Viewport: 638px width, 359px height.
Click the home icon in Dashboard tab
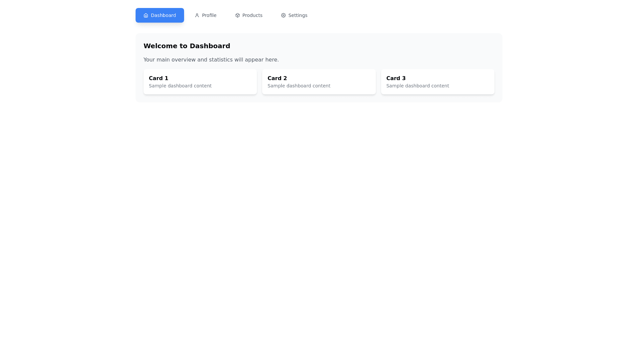(x=146, y=15)
